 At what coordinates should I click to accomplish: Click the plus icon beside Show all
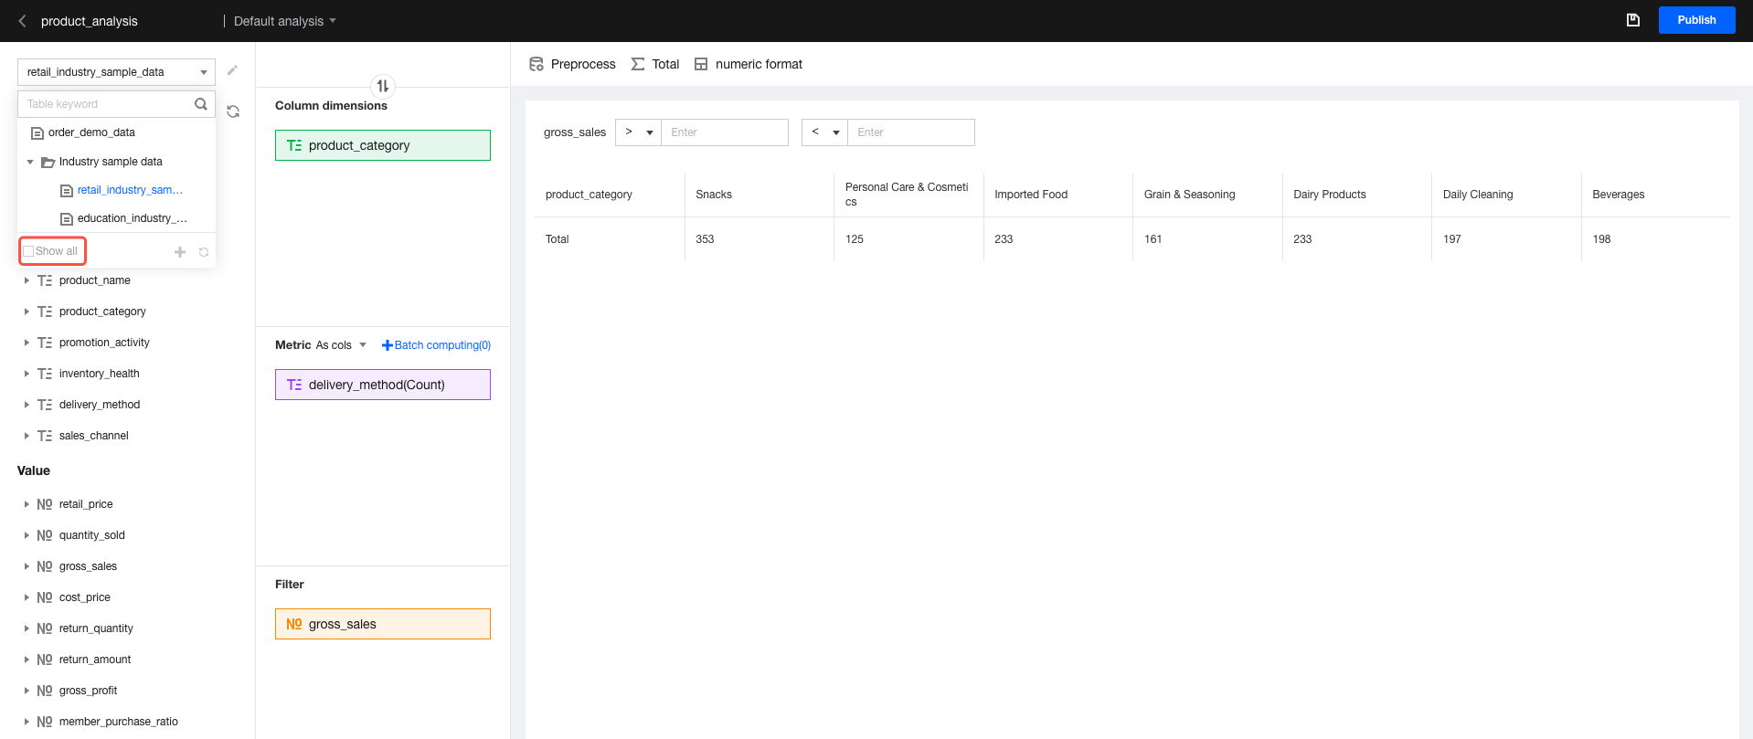(x=180, y=252)
